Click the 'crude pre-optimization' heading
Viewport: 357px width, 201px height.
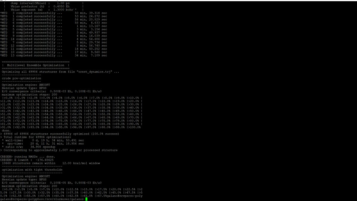(x=21, y=78)
